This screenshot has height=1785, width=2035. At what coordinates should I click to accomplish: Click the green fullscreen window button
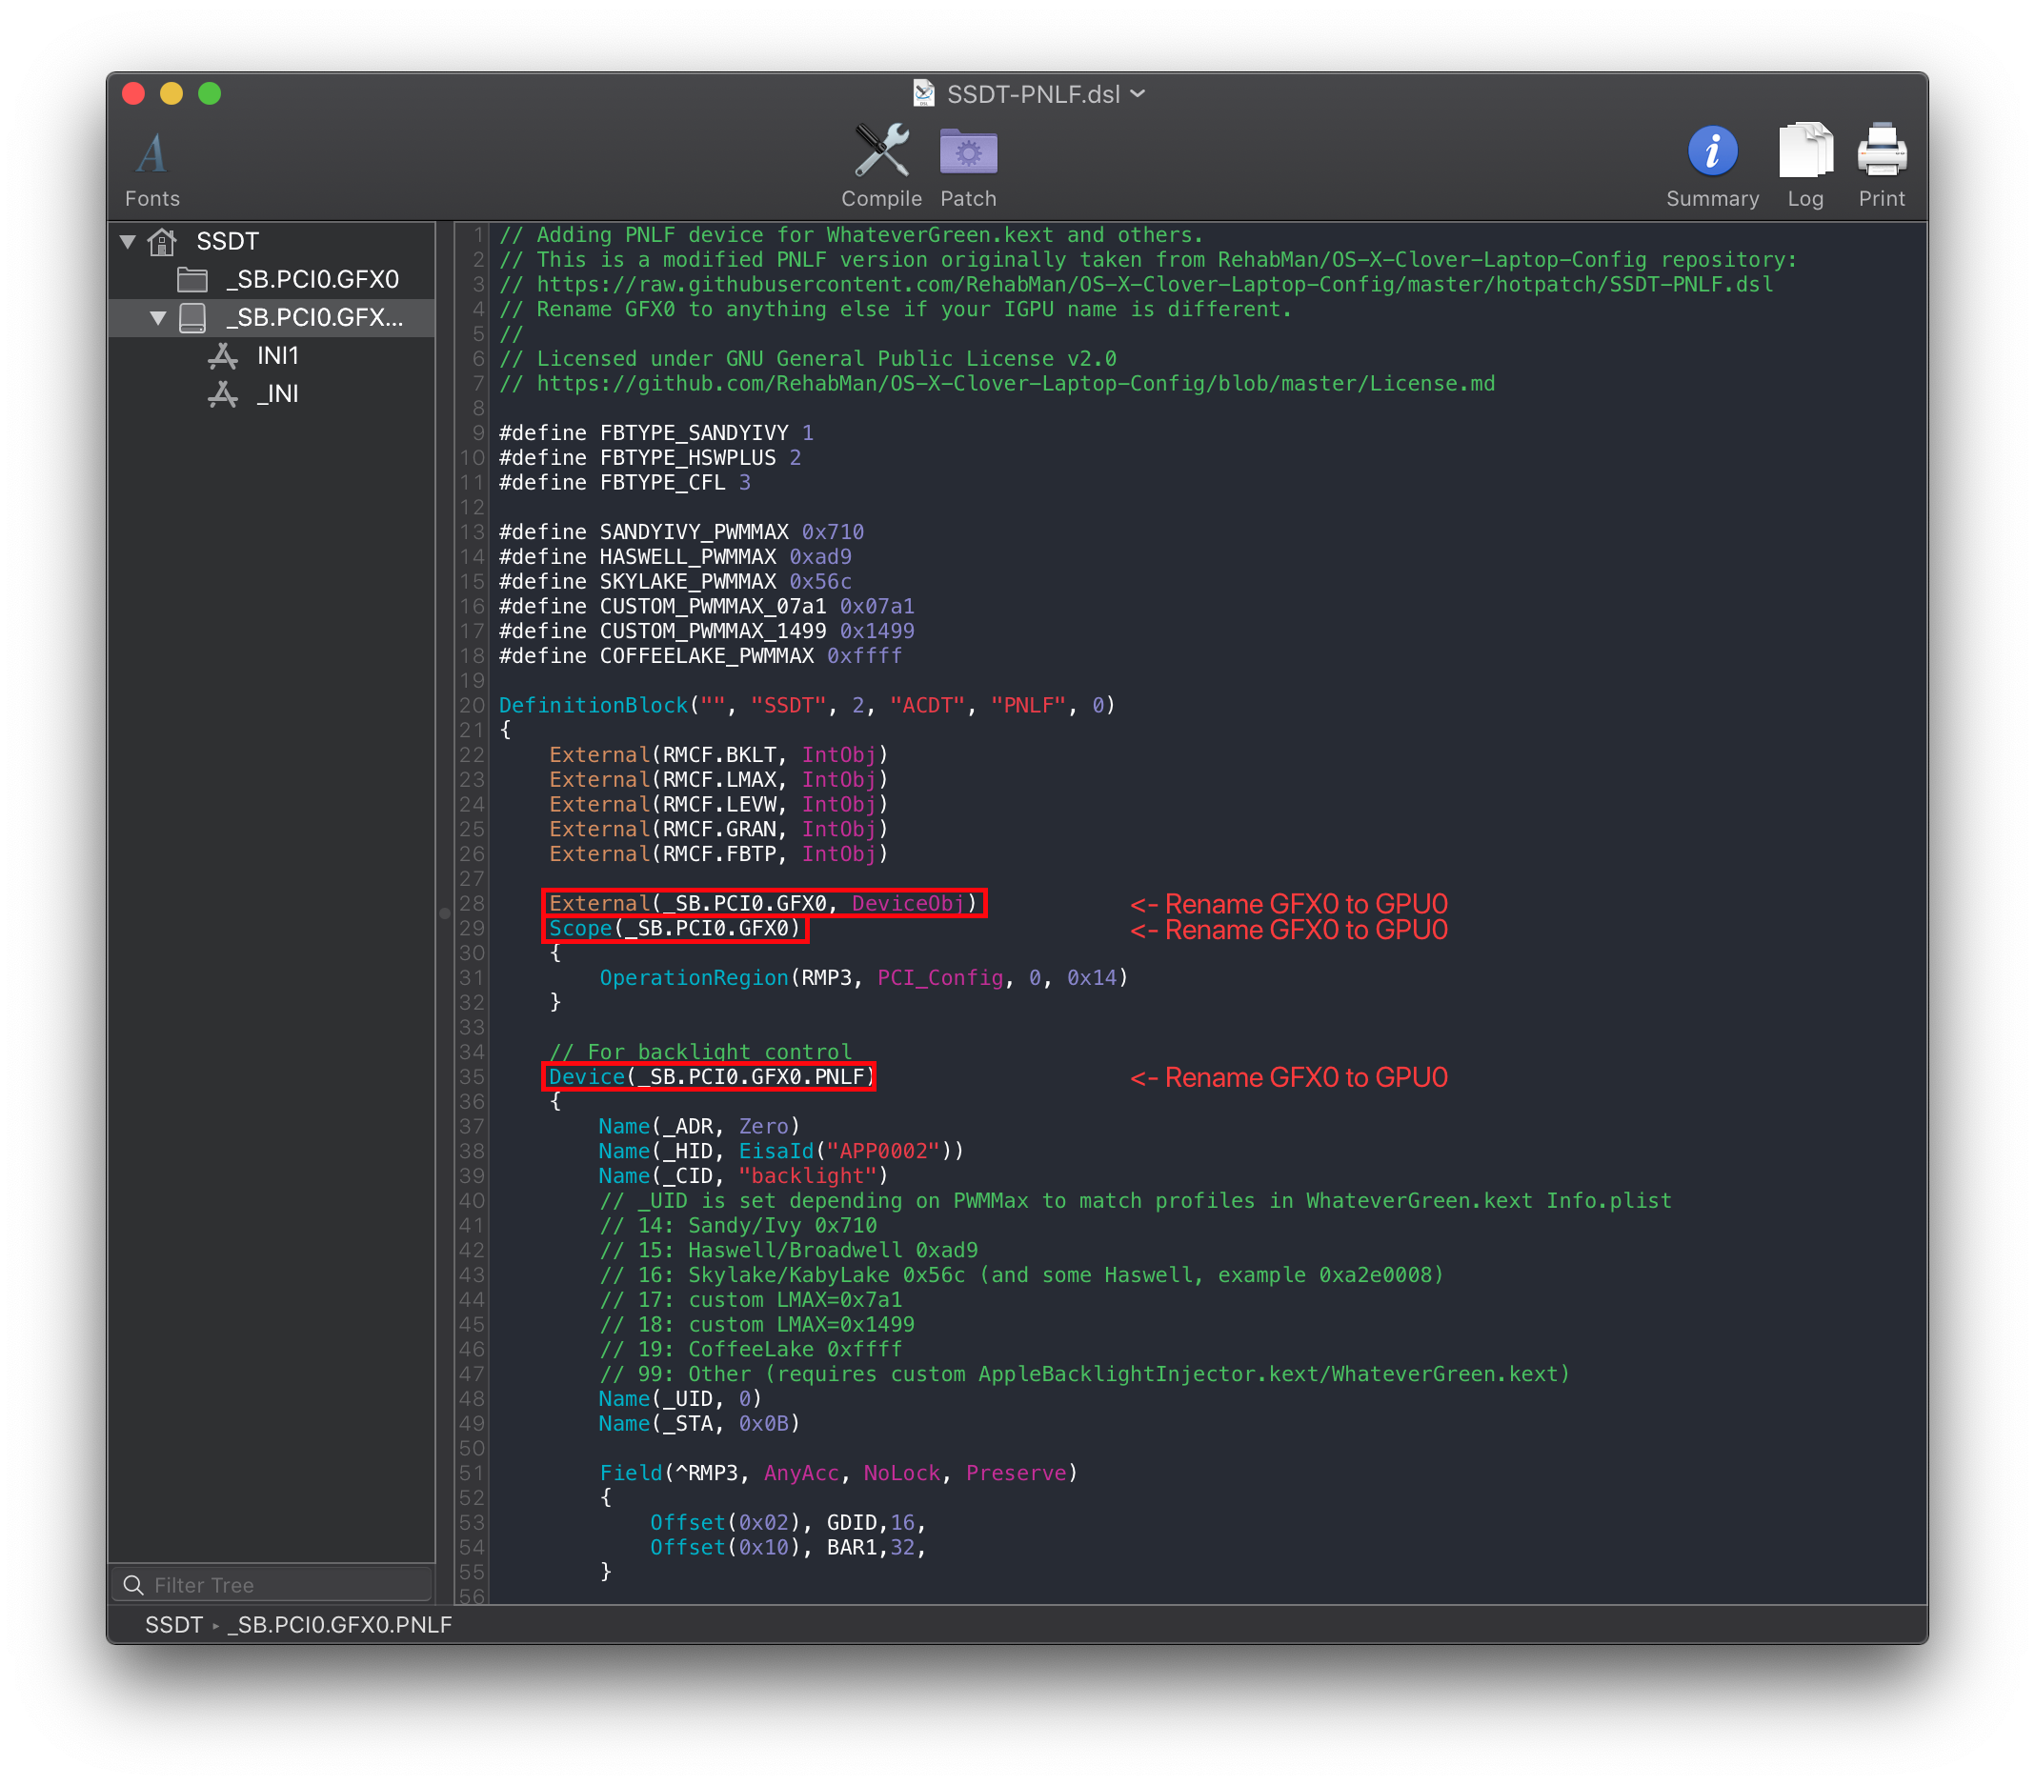pos(209,93)
